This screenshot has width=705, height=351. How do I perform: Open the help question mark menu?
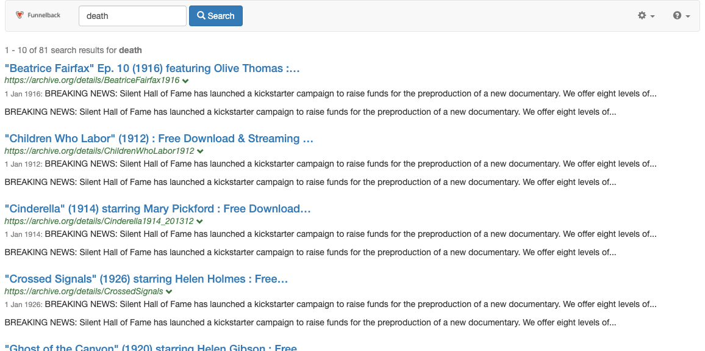click(x=677, y=16)
